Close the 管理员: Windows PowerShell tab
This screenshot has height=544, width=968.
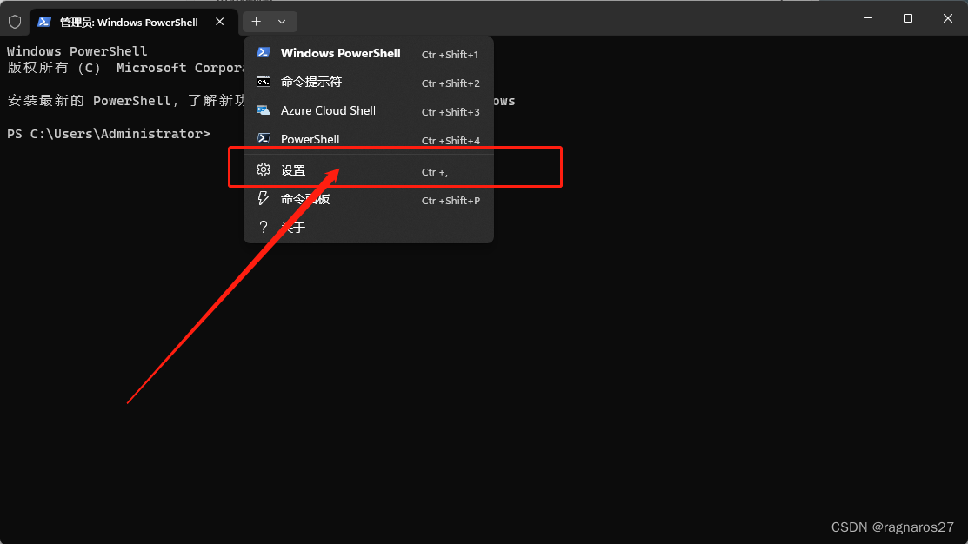[220, 22]
